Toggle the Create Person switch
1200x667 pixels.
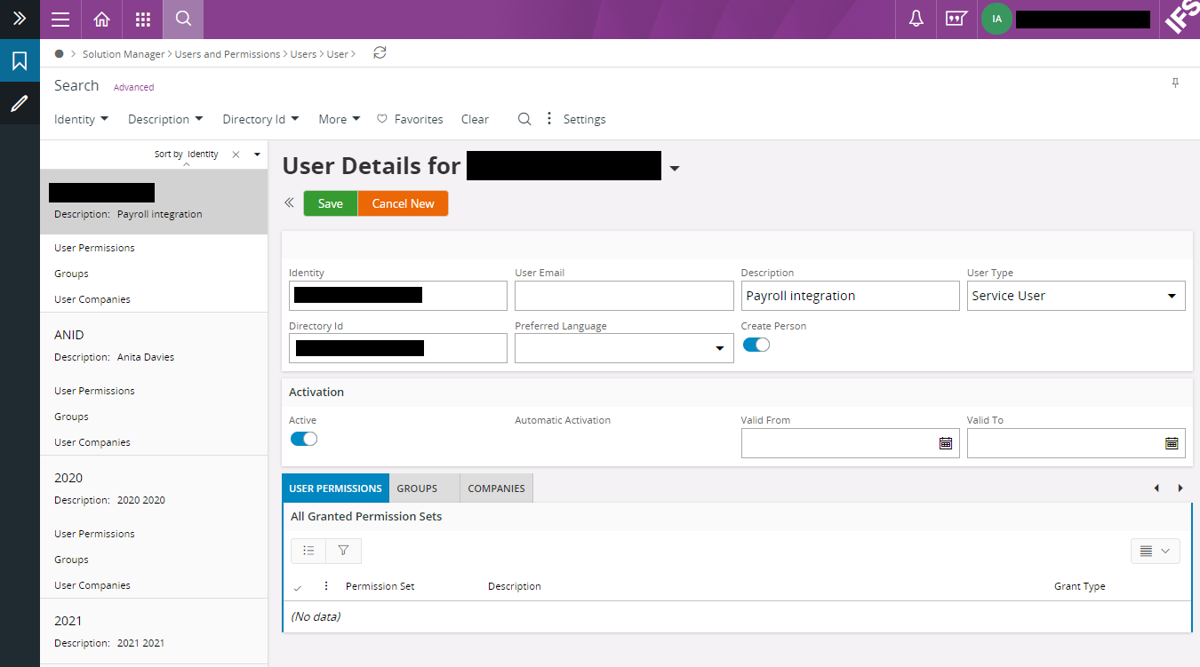pyautogui.click(x=756, y=345)
